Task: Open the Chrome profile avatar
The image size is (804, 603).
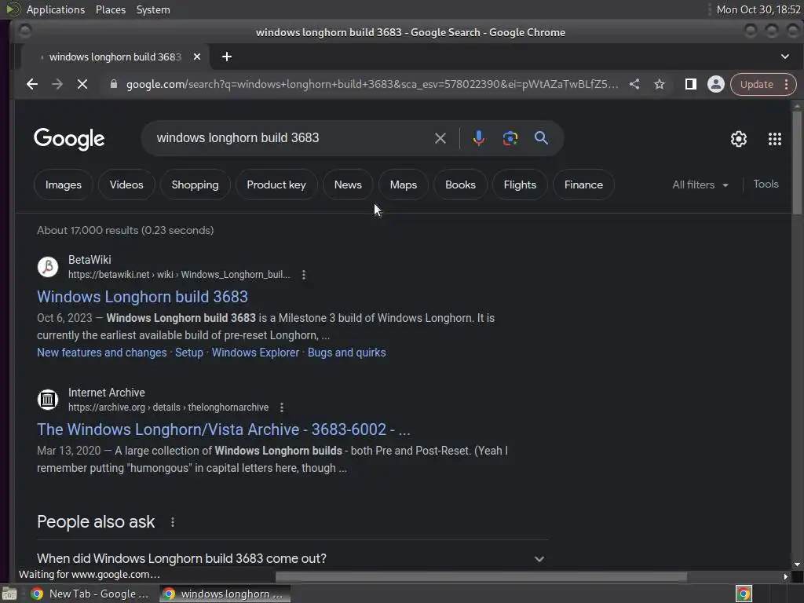Action: (x=716, y=84)
